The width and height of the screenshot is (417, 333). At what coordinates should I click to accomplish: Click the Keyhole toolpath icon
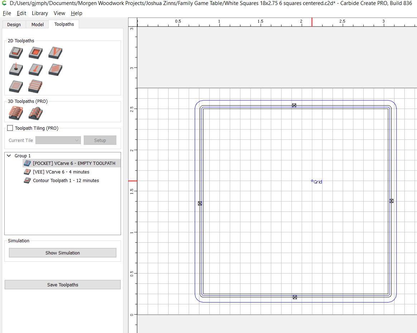tap(35, 69)
